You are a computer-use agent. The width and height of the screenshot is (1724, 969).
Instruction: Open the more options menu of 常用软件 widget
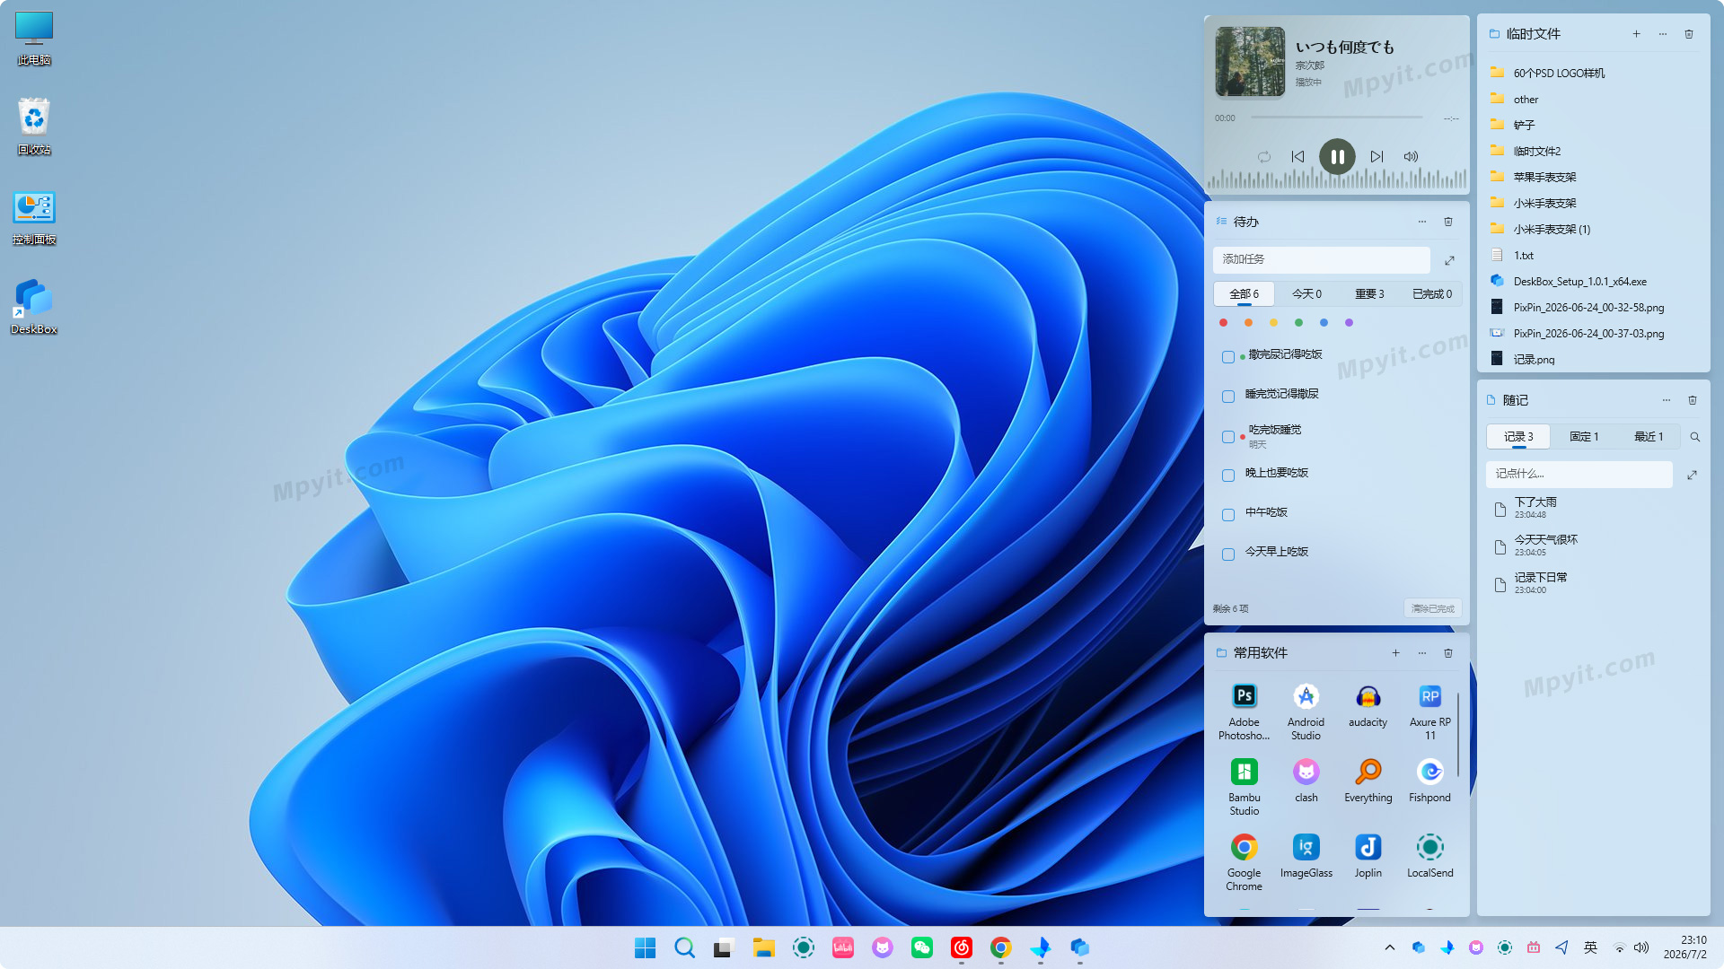[x=1422, y=653]
